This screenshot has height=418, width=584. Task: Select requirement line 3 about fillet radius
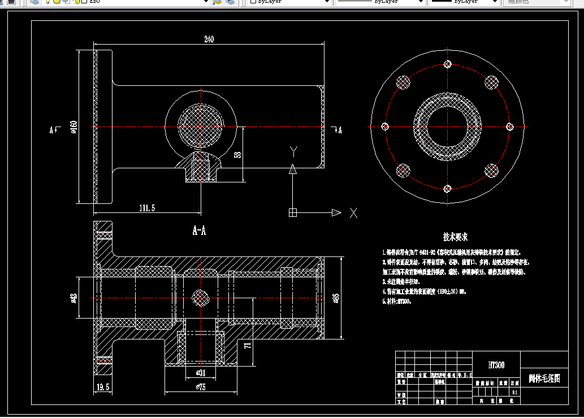click(401, 282)
